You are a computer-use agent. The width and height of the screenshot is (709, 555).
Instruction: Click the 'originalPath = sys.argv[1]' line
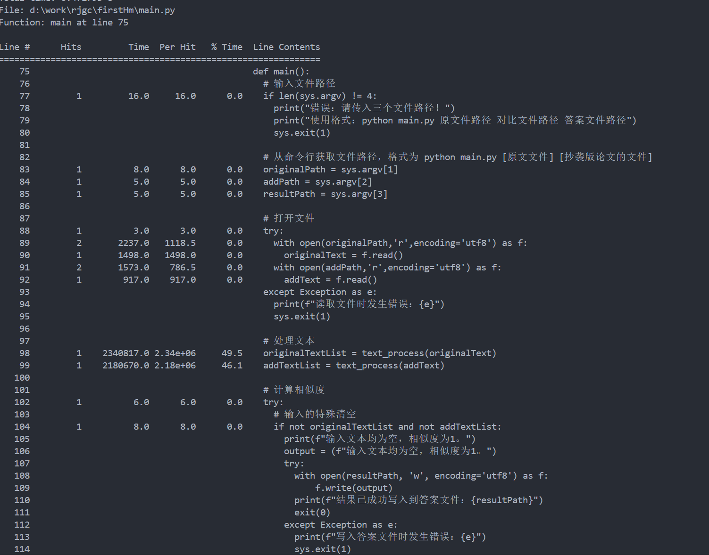331,170
